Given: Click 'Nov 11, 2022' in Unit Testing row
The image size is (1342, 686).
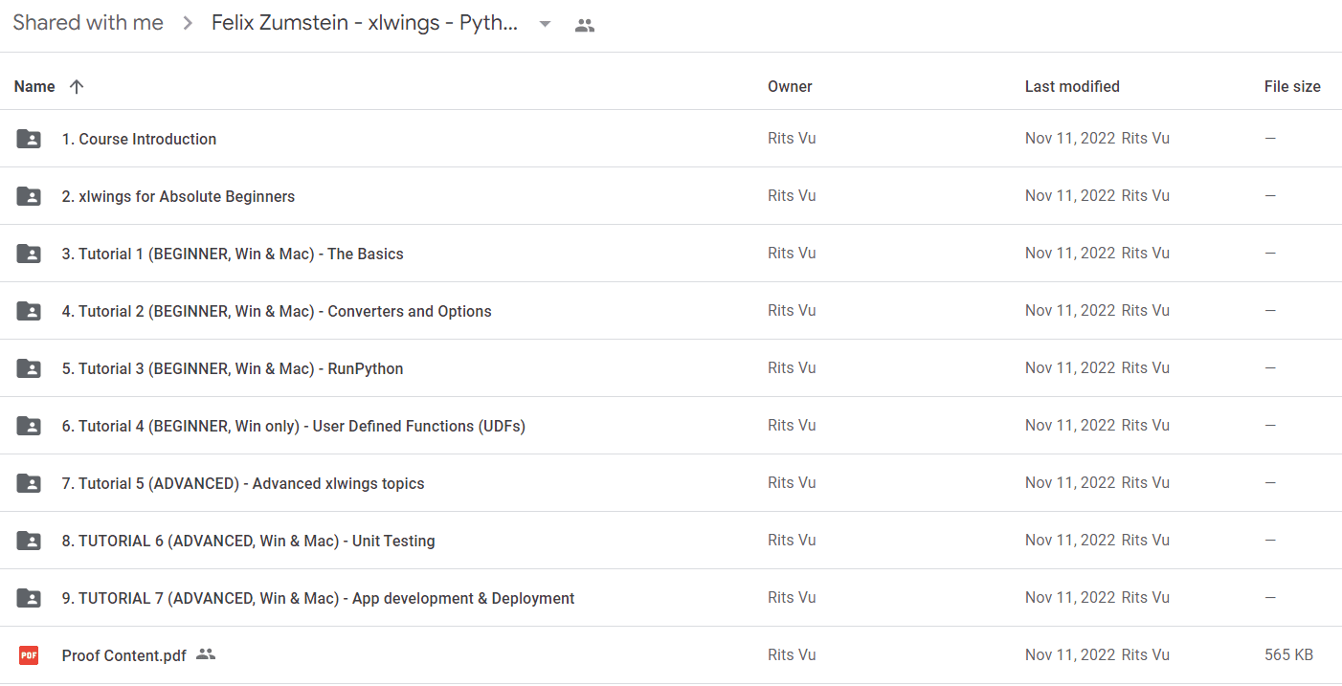Looking at the screenshot, I should click(1070, 540).
